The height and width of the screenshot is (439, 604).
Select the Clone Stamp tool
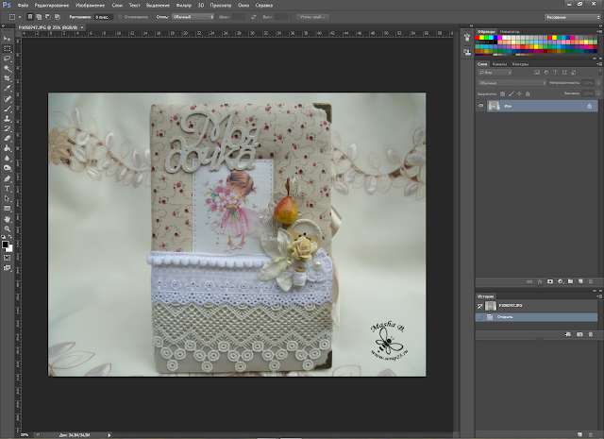tap(8, 119)
